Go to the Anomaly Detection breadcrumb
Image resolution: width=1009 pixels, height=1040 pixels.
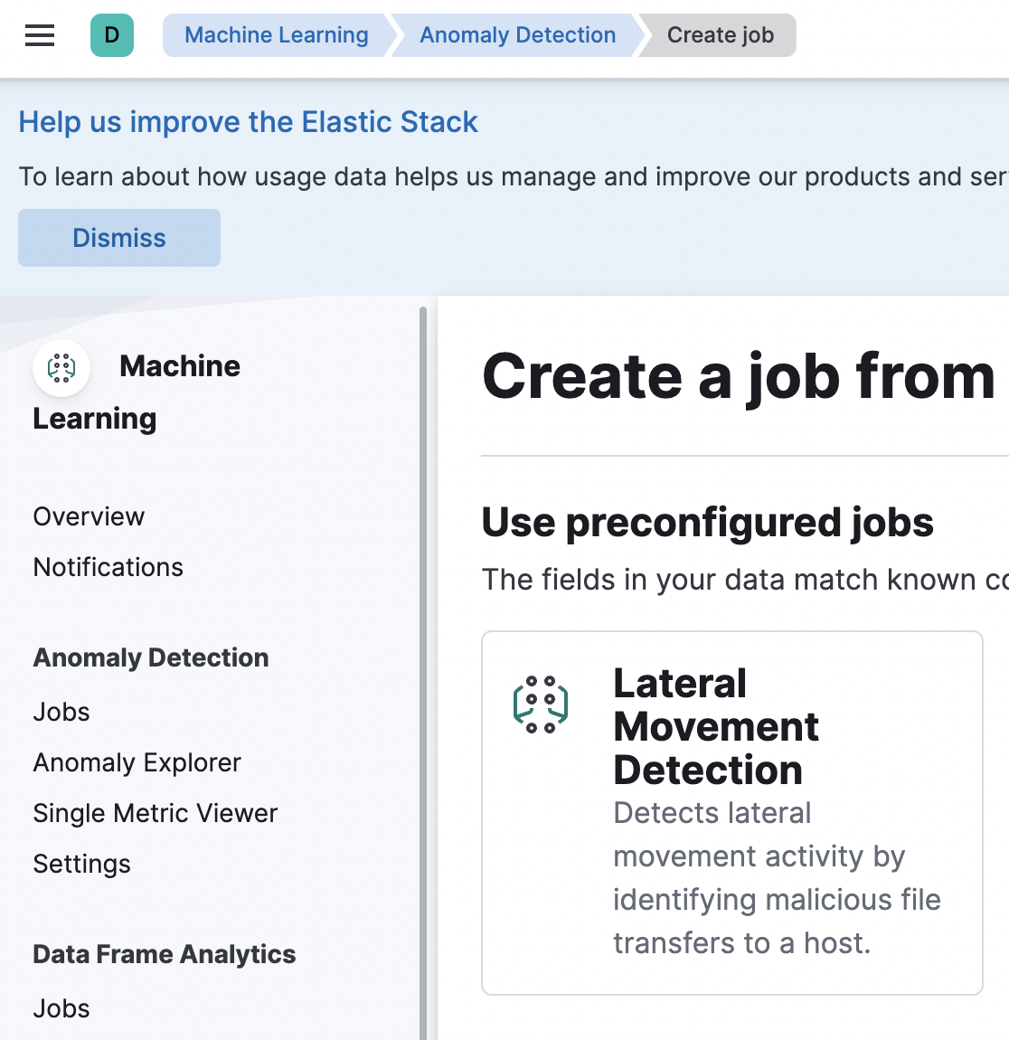click(x=518, y=35)
